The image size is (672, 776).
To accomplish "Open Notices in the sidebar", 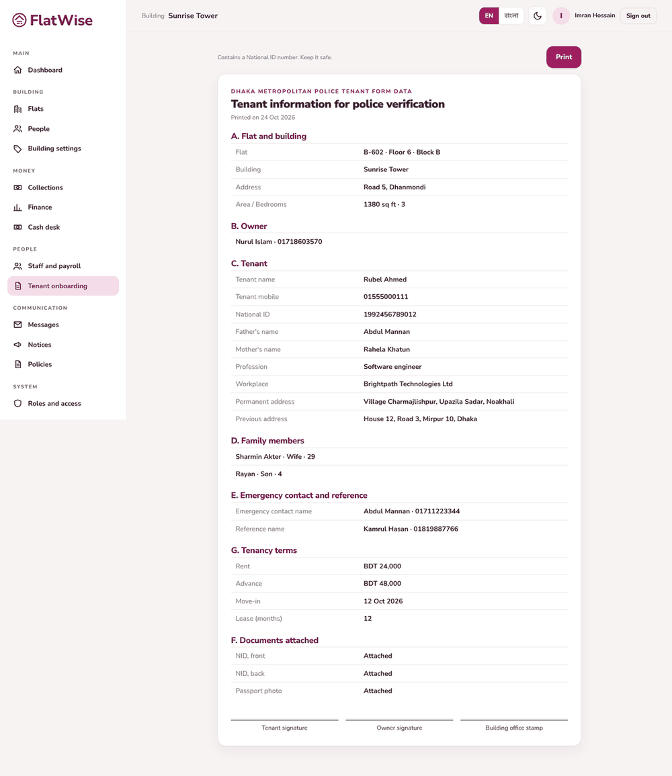I will pos(63,345).
